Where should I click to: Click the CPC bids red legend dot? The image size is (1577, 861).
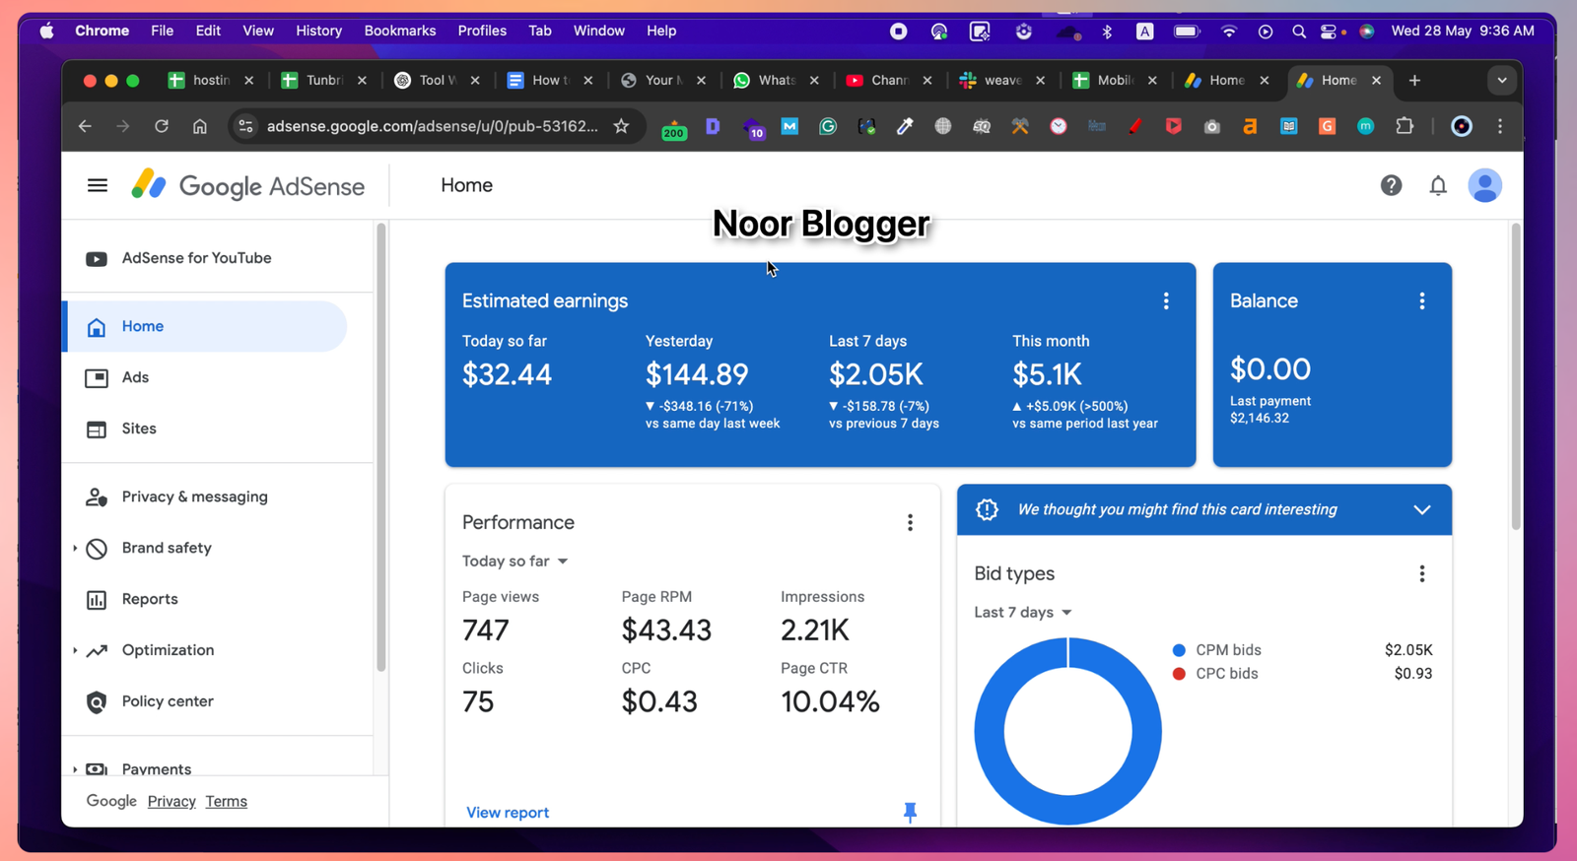1179,674
